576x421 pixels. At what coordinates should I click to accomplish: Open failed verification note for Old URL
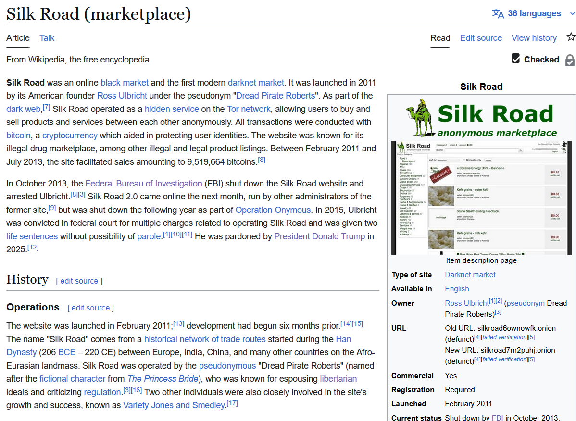pos(504,337)
